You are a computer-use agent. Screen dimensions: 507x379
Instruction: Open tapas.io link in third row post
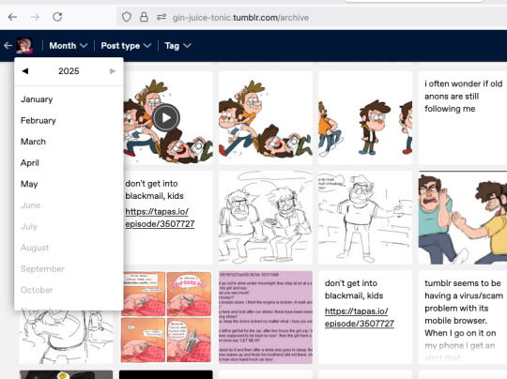(x=360, y=317)
